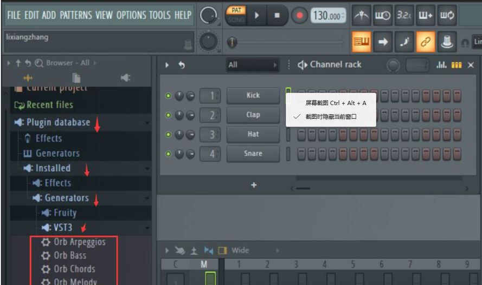Click the mixer view layout icon beside Wide
This screenshot has width=482, height=285.
pos(222,251)
